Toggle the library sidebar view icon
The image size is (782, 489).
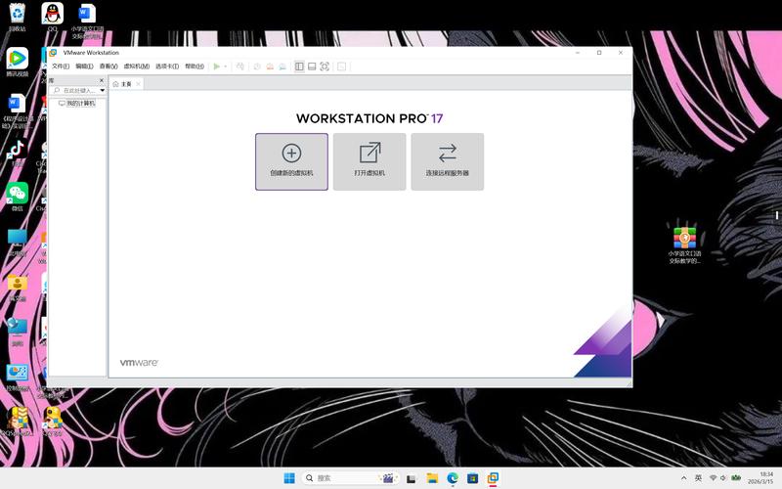coord(299,67)
